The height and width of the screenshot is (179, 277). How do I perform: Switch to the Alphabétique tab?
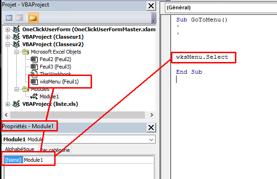20,149
